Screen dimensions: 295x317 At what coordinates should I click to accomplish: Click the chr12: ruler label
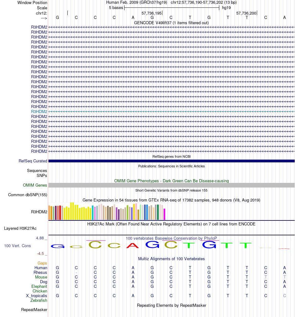(x=41, y=13)
